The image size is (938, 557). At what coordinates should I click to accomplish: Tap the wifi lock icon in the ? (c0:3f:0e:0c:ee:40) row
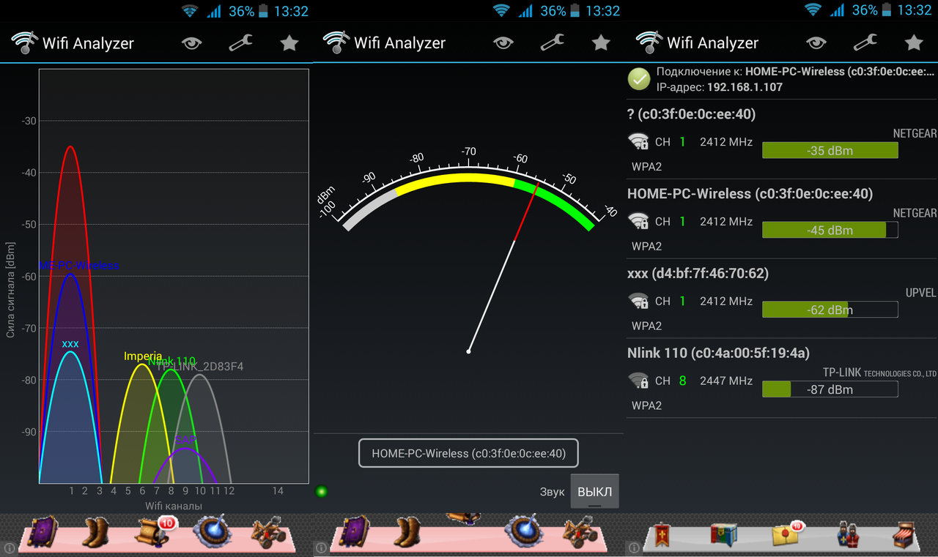[639, 141]
